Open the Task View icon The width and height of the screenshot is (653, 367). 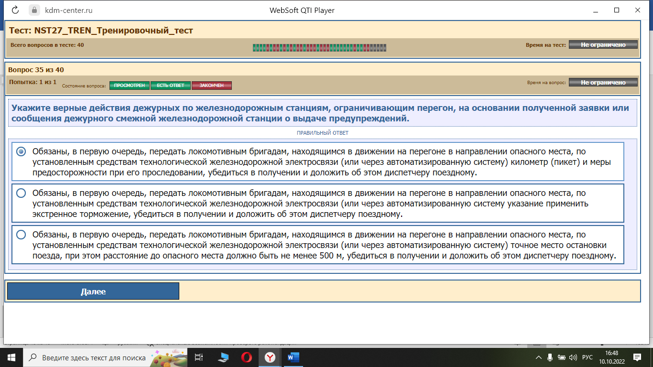pos(199,357)
